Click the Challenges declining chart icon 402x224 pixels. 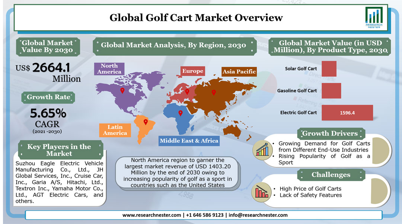(x=261, y=192)
